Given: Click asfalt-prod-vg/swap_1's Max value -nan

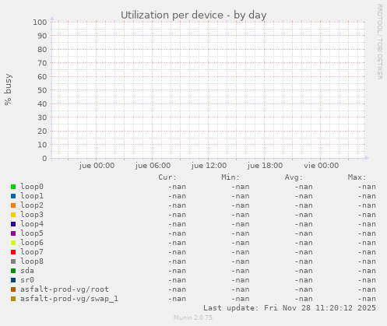Looking at the screenshot, I should tap(367, 299).
